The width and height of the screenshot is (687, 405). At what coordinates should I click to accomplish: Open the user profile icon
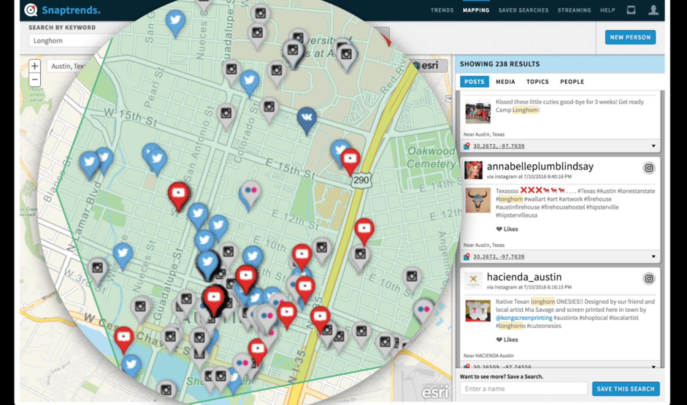click(653, 10)
